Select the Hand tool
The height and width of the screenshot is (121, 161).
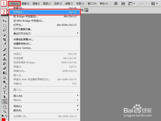pos(5,107)
